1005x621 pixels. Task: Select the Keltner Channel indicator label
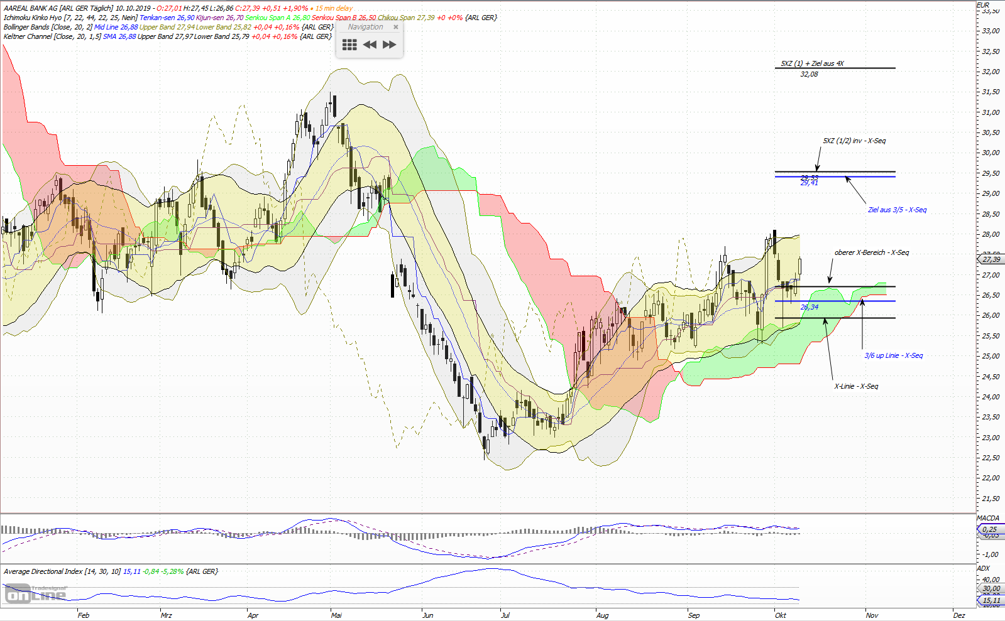(x=52, y=36)
